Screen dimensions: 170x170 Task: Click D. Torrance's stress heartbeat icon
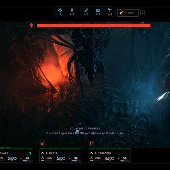click(x=91, y=158)
